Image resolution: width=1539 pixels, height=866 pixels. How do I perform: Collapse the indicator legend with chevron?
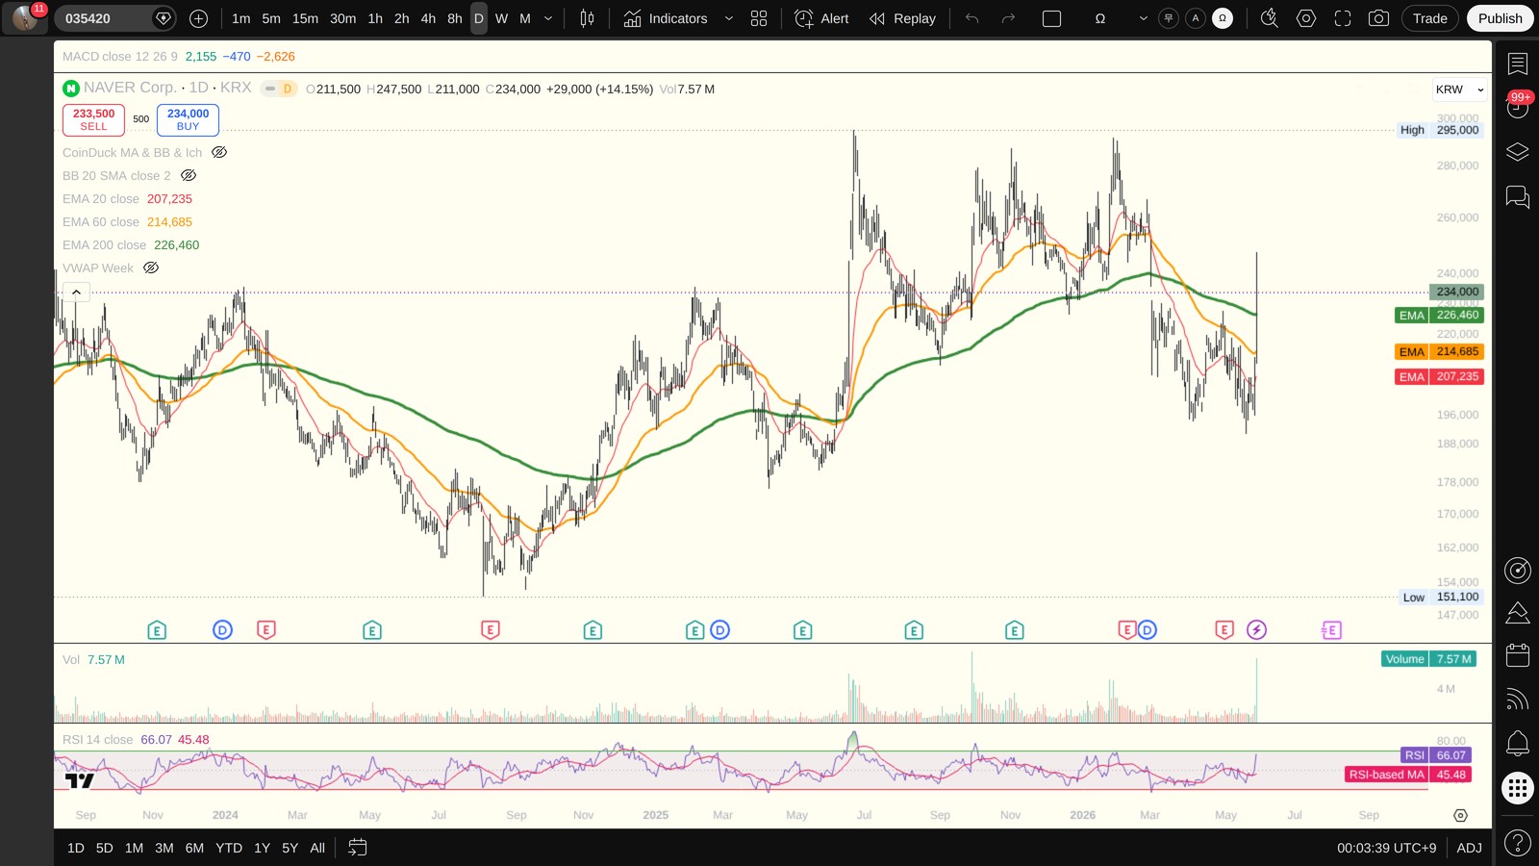(x=76, y=292)
